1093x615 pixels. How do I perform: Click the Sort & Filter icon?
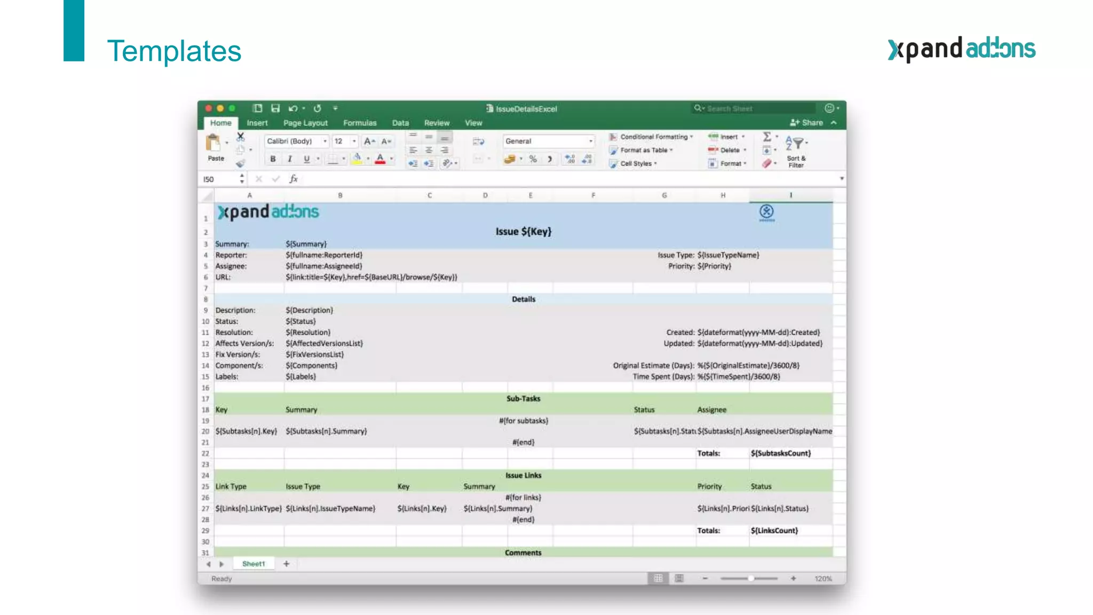tap(795, 143)
